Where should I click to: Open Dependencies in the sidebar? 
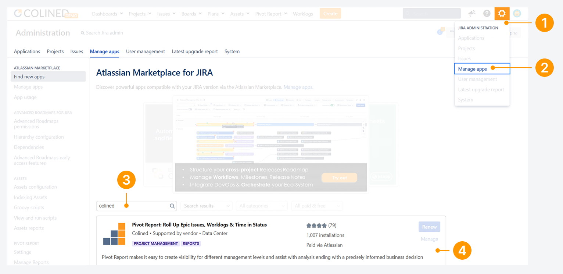pos(29,147)
